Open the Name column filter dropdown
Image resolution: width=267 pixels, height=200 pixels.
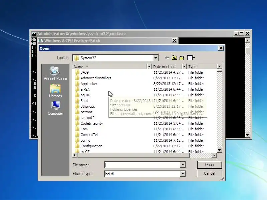(x=149, y=66)
